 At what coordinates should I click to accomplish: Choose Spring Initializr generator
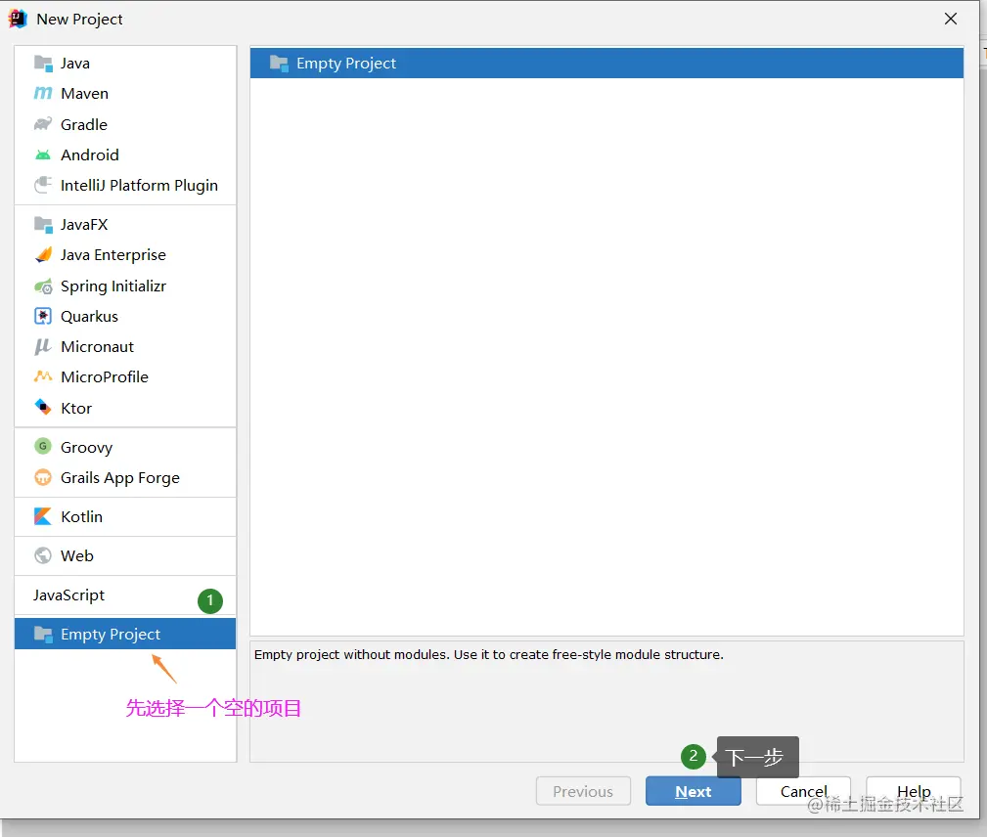(125, 286)
